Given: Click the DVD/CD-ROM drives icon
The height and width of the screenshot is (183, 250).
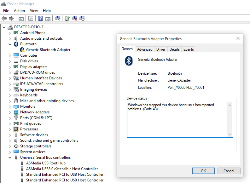Looking at the screenshot, I should [16, 72].
